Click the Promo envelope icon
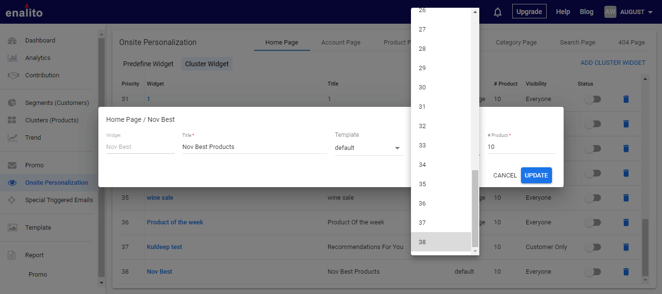Image resolution: width=662 pixels, height=294 pixels. pos(13,165)
